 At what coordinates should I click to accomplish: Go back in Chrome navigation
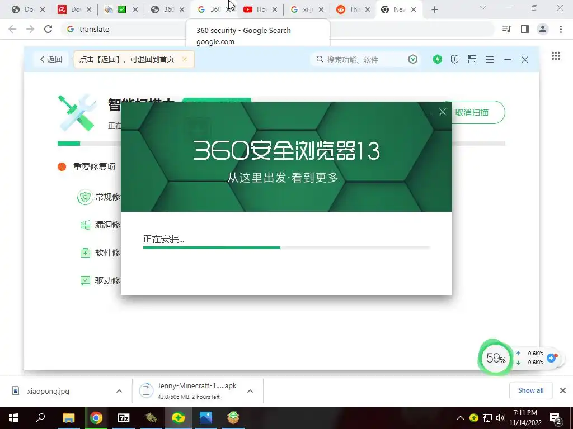tap(12, 29)
